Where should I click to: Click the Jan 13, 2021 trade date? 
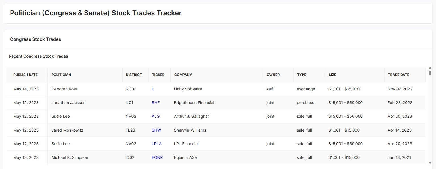coord(399,157)
